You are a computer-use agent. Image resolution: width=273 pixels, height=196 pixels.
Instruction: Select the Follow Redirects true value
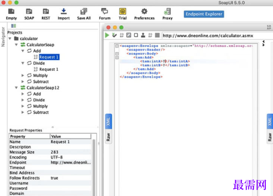54,178
